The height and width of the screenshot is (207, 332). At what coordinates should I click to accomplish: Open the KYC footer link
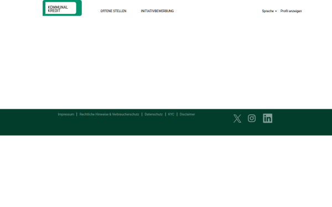tap(171, 114)
